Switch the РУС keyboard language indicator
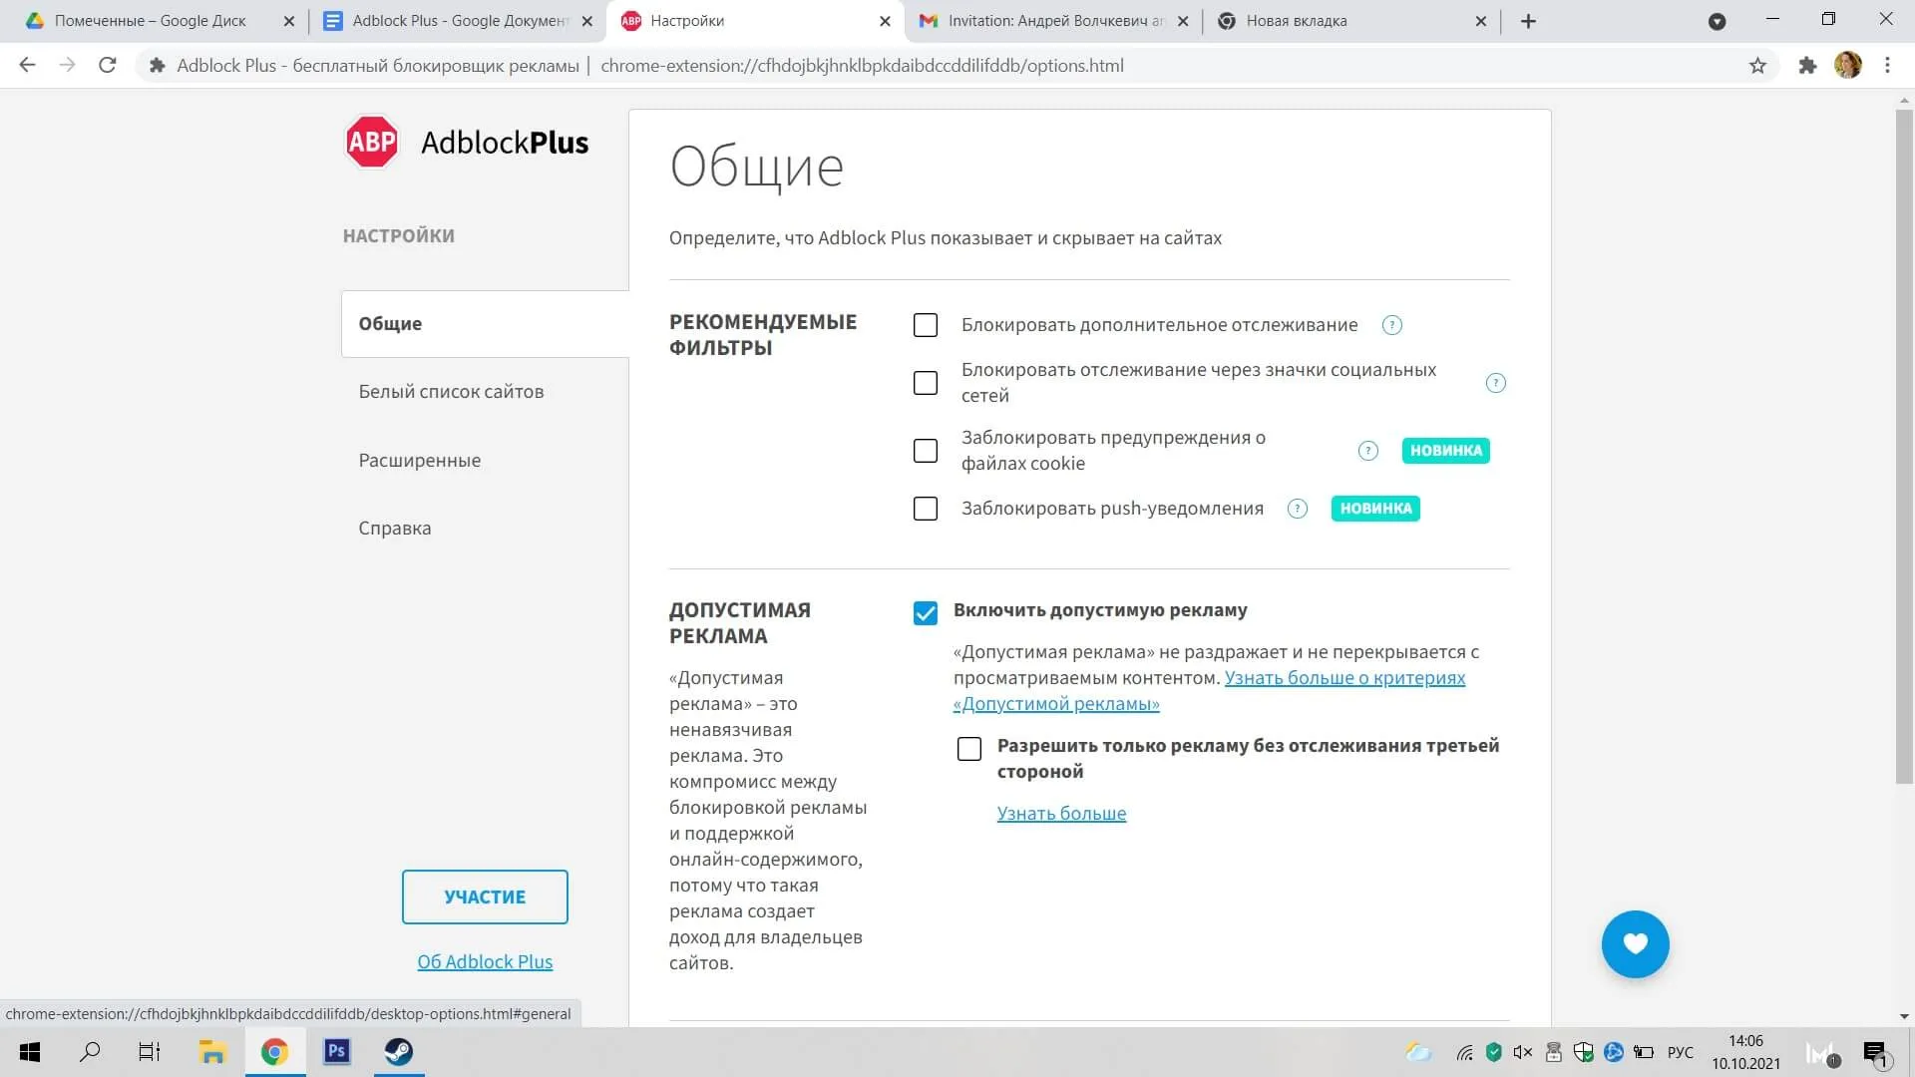The height and width of the screenshot is (1077, 1915). 1681,1052
